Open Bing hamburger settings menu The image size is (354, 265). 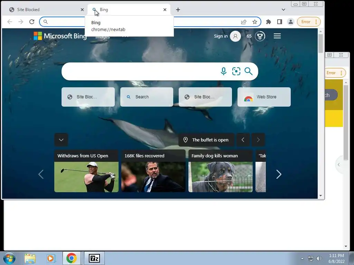point(277,36)
